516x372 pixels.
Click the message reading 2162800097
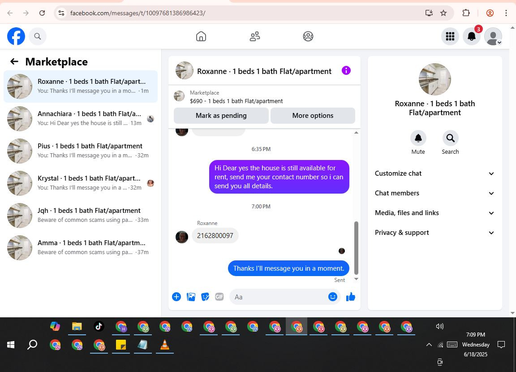click(x=215, y=236)
